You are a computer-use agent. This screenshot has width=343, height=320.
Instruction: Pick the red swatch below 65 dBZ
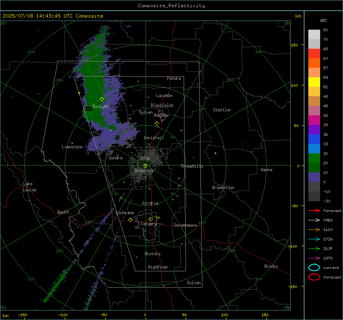314,54
